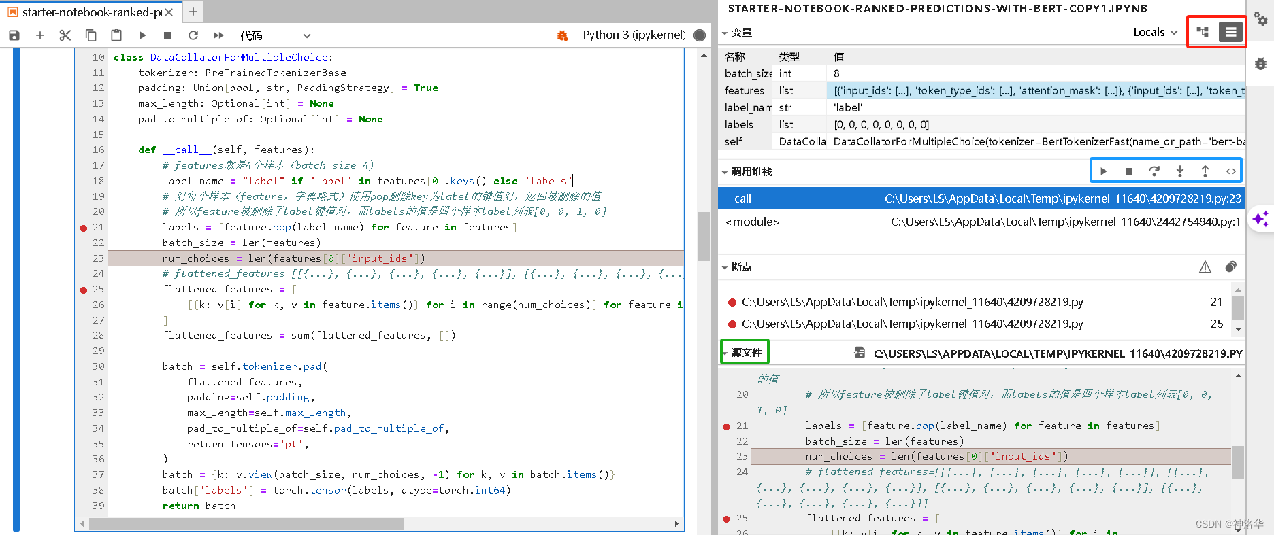Click editor horizontal scrollbar thumb

pos(246,523)
